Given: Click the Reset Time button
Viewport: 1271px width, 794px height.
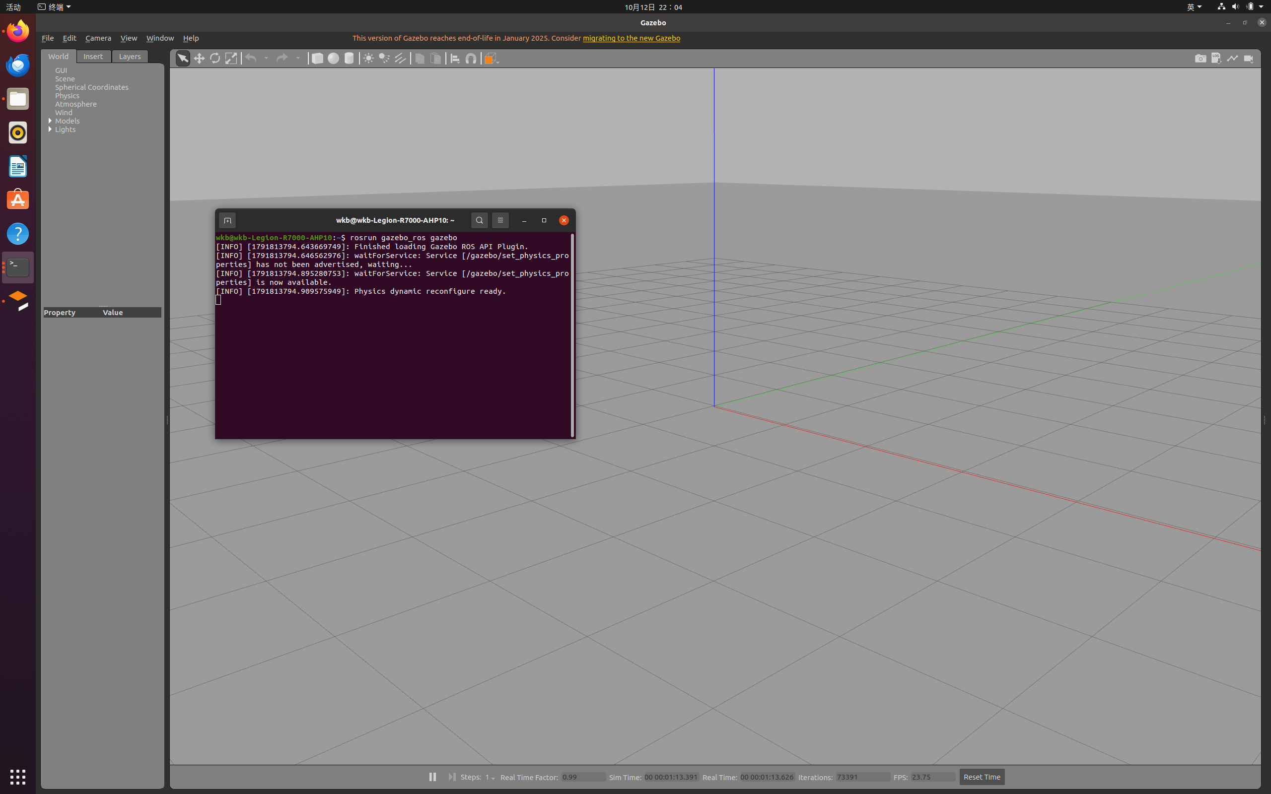Looking at the screenshot, I should [x=982, y=777].
